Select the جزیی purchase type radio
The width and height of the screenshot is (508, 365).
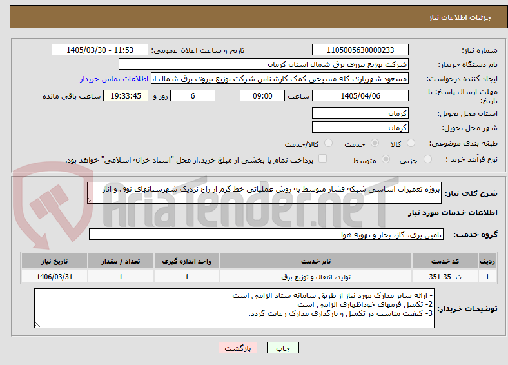(x=427, y=159)
